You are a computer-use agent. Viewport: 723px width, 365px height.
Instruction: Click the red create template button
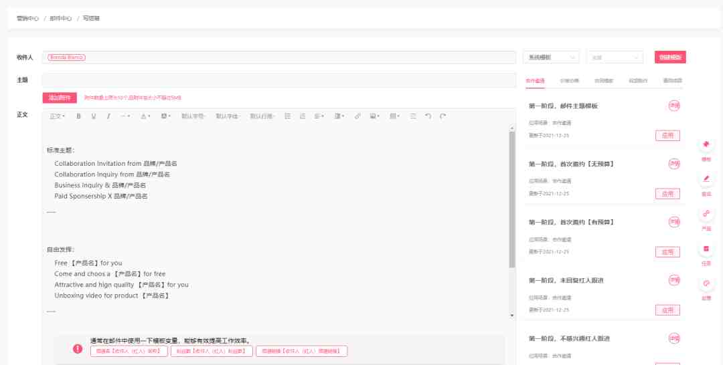tap(670, 57)
